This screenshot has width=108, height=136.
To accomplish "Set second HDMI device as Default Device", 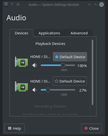I will 70,81.
